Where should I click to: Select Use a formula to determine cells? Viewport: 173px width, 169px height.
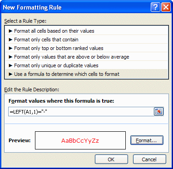click(87, 74)
